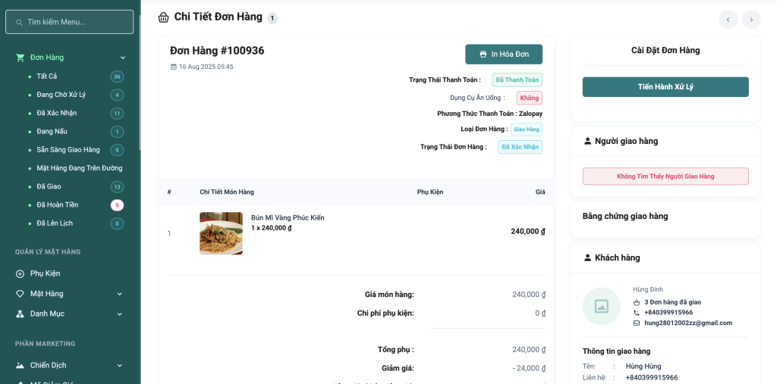Viewport: 777px width, 384px height.
Task: Click the Mặt Hàng diamond icon
Action: [20, 294]
